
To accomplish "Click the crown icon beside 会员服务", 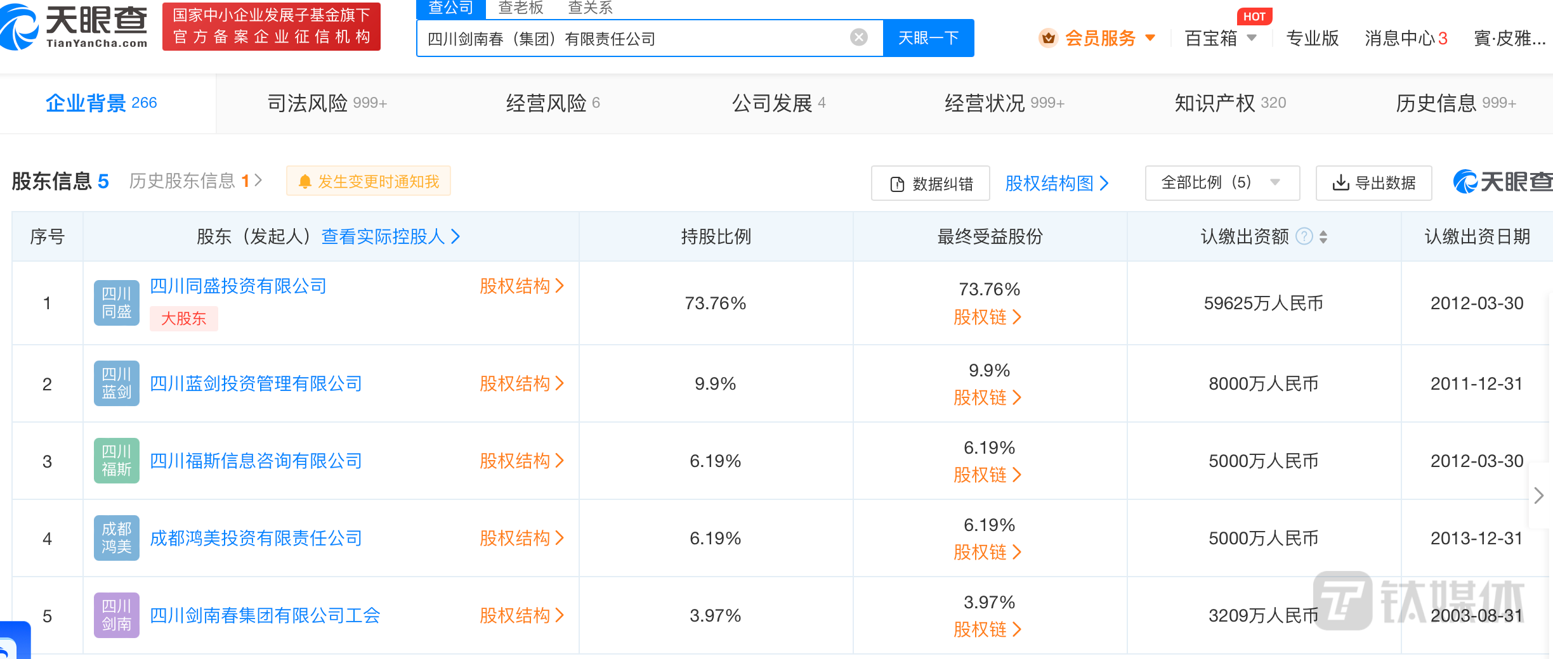I will (x=1047, y=38).
